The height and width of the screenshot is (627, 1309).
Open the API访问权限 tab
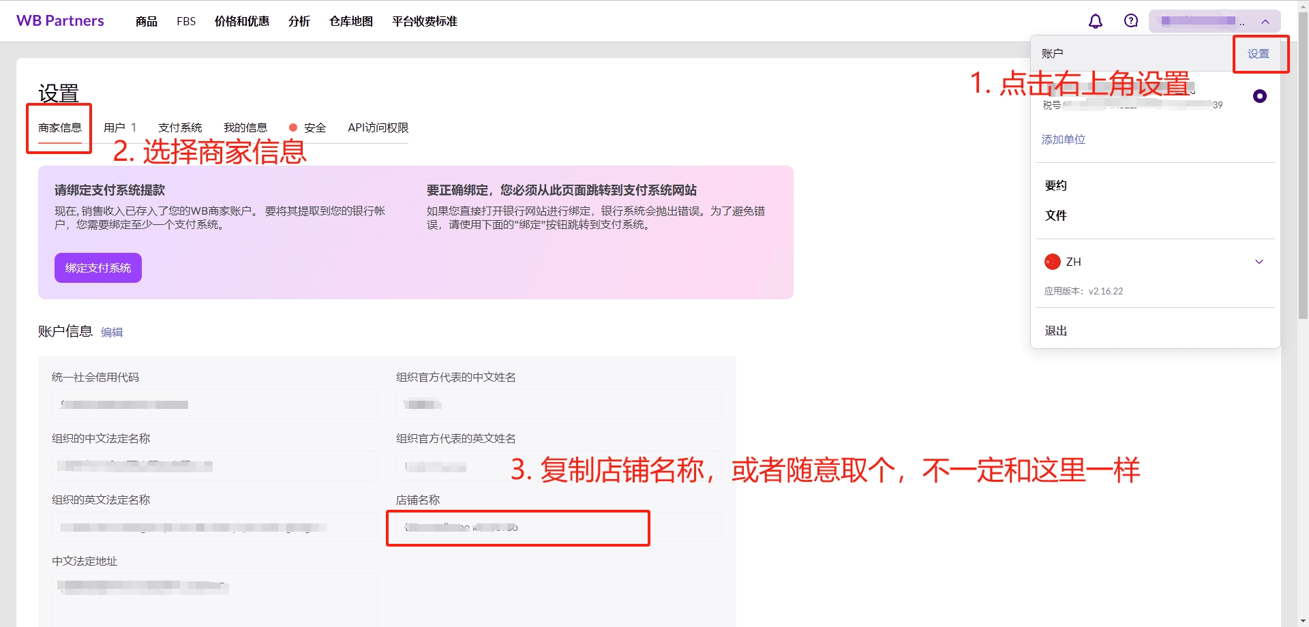378,127
